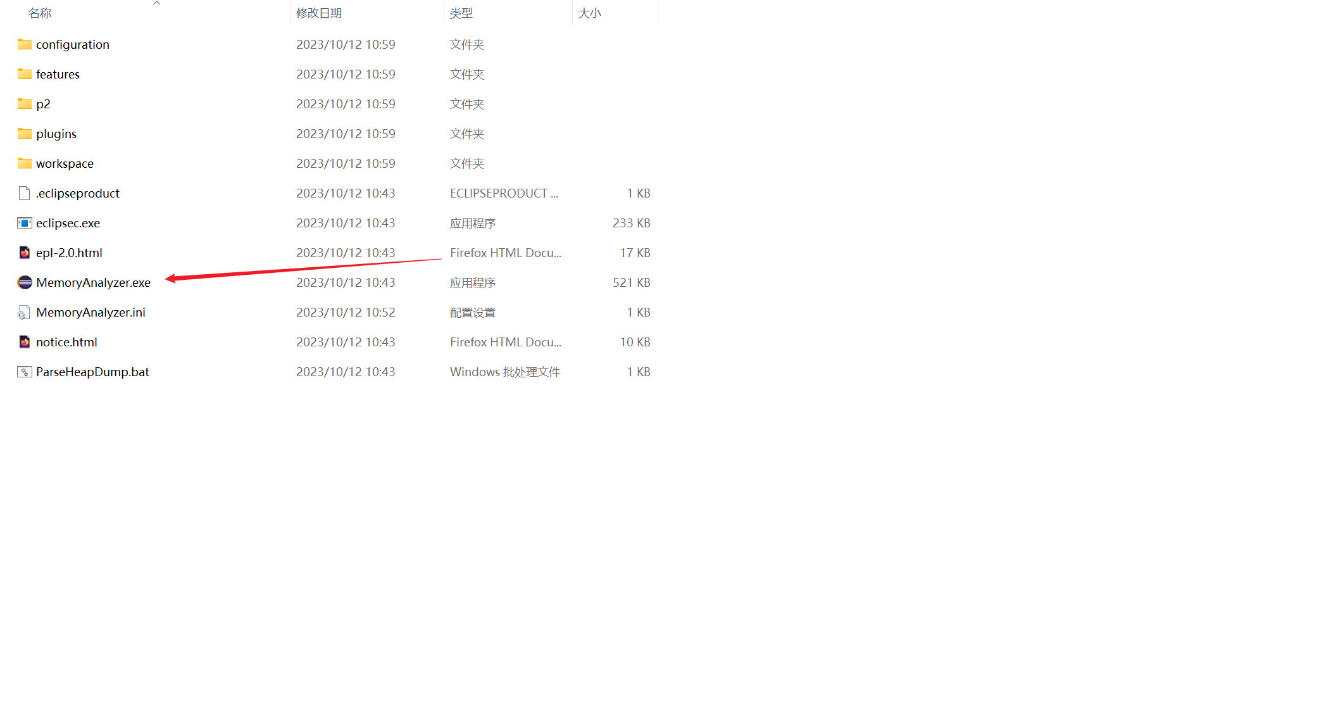Select the ParseHeapDump.bat file name
This screenshot has height=725, width=1343.
(x=92, y=372)
